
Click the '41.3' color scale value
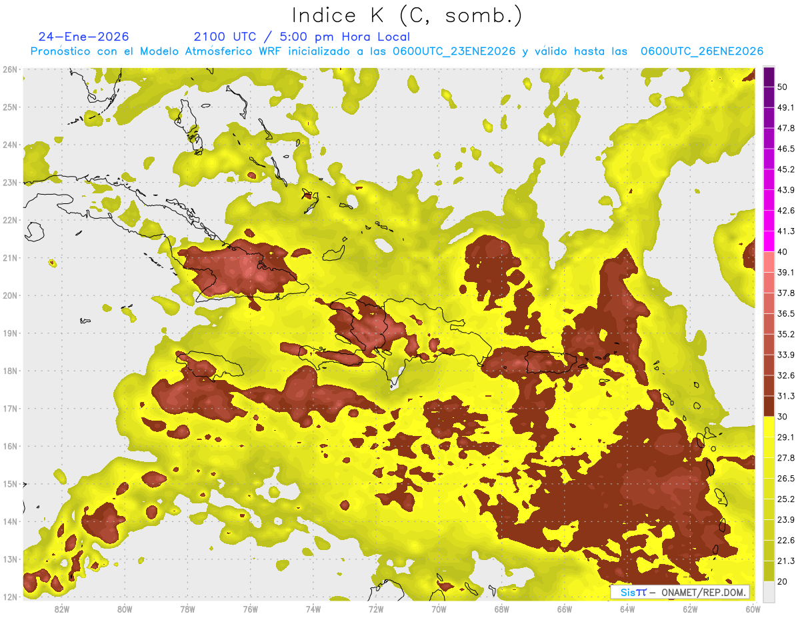[x=786, y=231]
